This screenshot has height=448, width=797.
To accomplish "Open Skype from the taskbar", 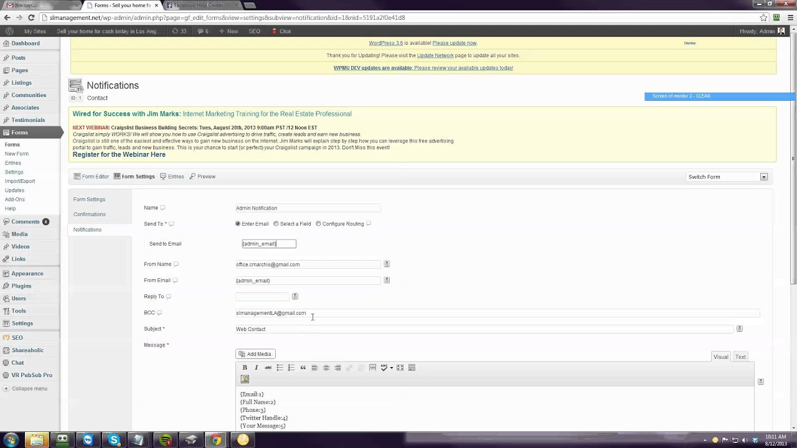I will click(114, 440).
